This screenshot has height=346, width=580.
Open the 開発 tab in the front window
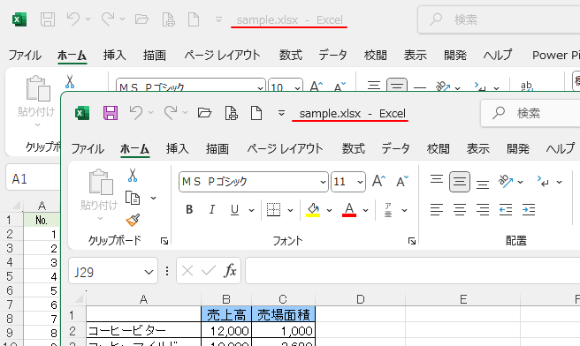tap(518, 149)
